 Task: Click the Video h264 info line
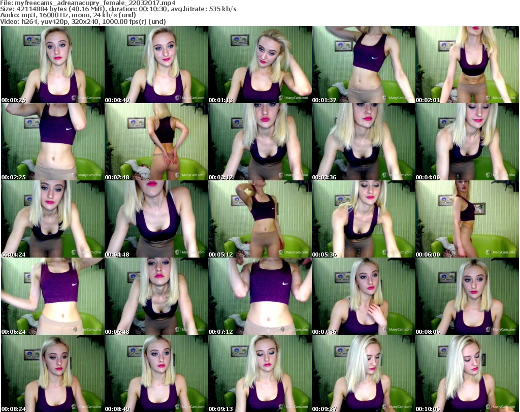(83, 21)
